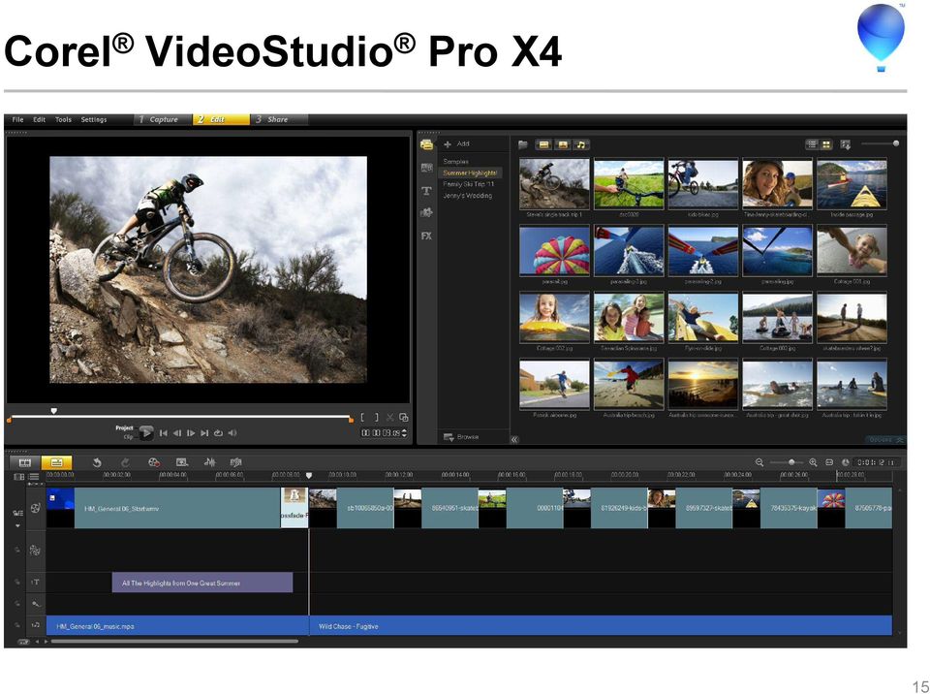Select the Wild Chase - Fugitive music clip

point(601,626)
